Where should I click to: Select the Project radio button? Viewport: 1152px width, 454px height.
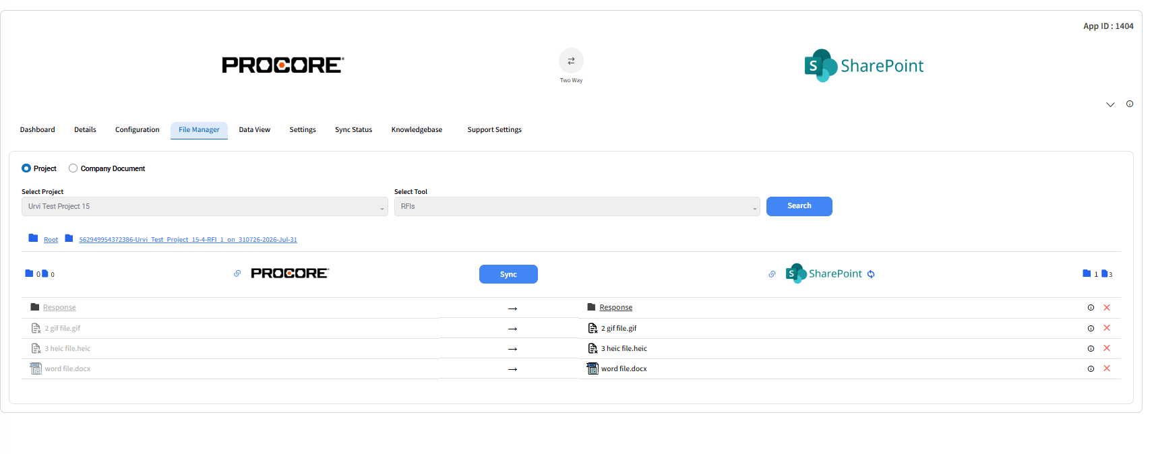(x=26, y=168)
